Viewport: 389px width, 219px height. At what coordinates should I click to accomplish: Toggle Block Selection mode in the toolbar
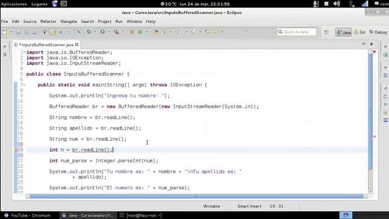tap(61, 32)
